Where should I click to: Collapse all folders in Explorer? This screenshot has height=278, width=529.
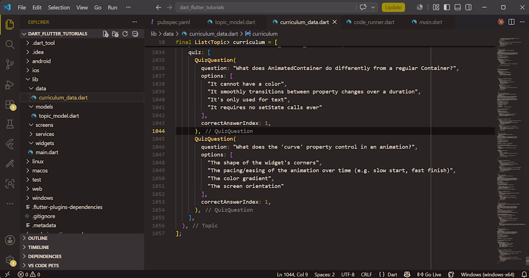135,34
